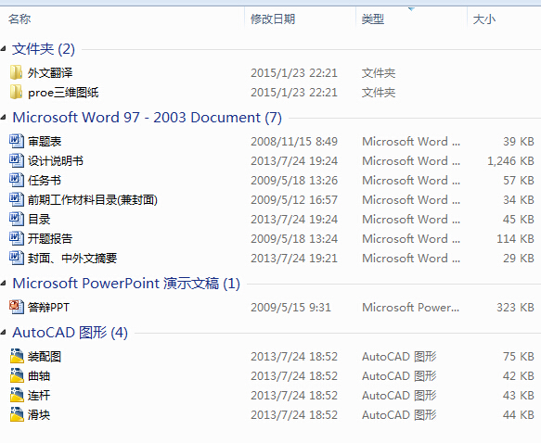Viewport: 541px width, 443px height.
Task: Click the size value 1,246 KB
Action: (x=510, y=161)
